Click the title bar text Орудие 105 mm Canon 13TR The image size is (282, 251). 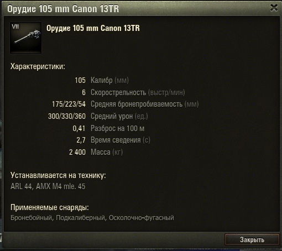tap(63, 9)
